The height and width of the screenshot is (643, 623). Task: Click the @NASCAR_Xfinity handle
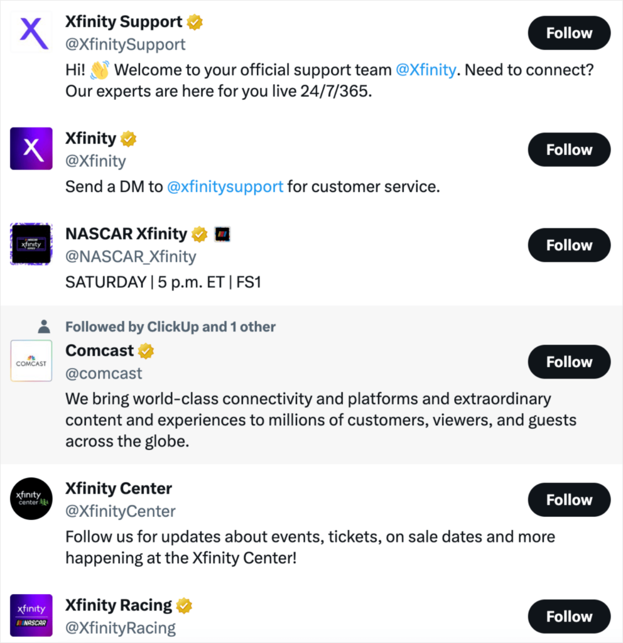tap(131, 257)
